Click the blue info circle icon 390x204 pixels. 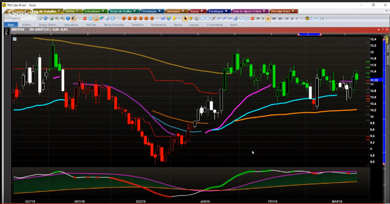click(x=68, y=19)
